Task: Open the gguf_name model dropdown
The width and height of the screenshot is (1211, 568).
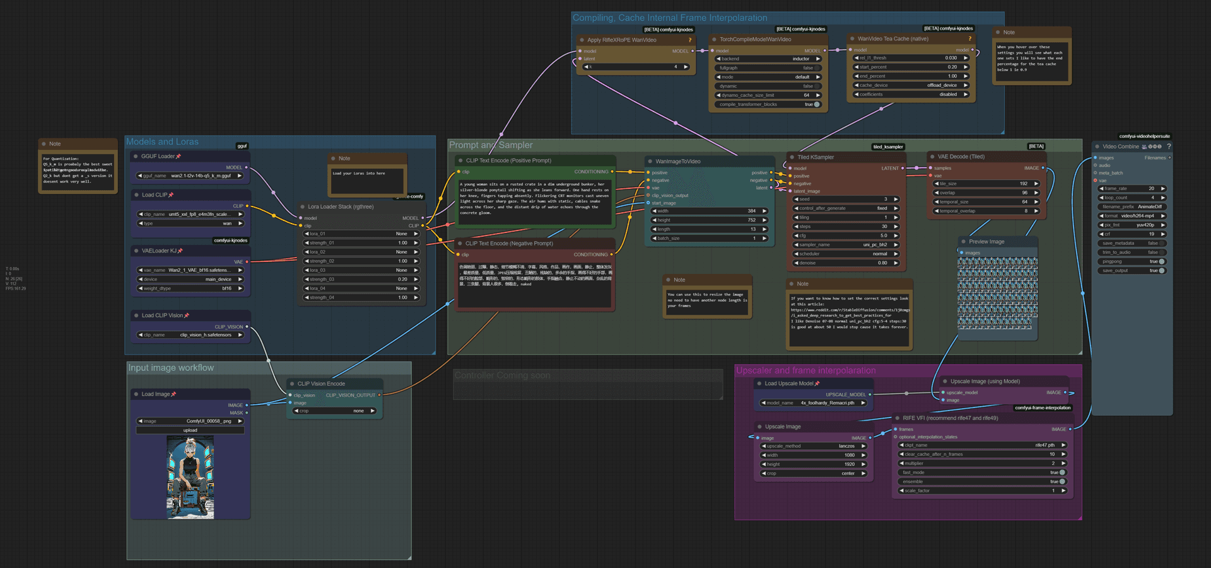Action: 190,176
